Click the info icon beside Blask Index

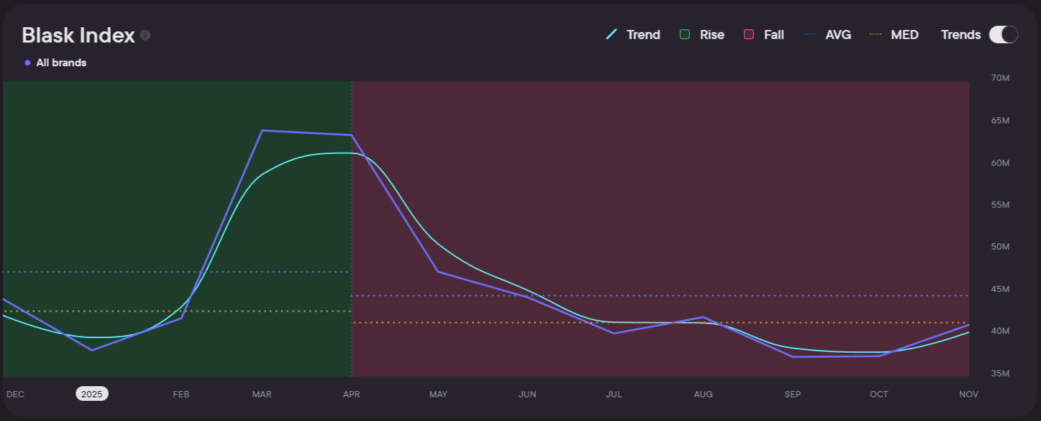tap(145, 36)
